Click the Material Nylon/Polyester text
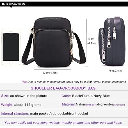128x128 pixels. click(93, 104)
